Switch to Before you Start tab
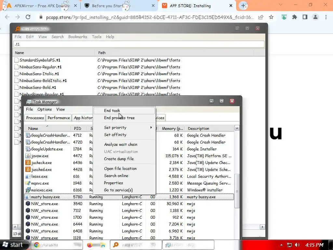 [119, 6]
